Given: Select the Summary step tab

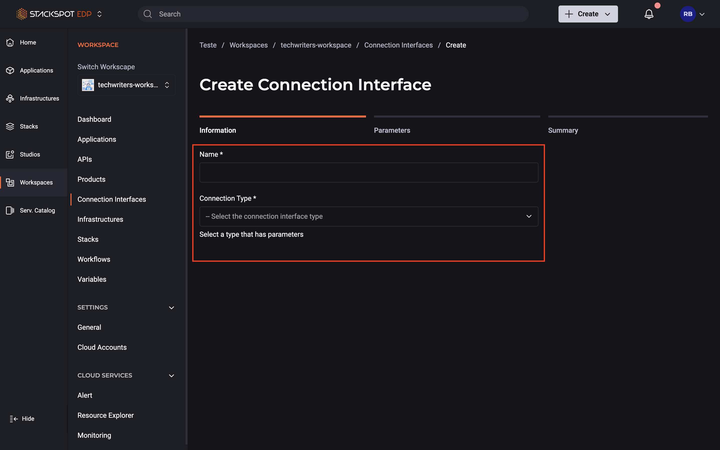Looking at the screenshot, I should [x=562, y=130].
